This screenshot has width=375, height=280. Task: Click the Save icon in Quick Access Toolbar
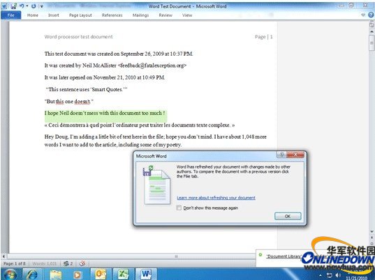click(13, 6)
